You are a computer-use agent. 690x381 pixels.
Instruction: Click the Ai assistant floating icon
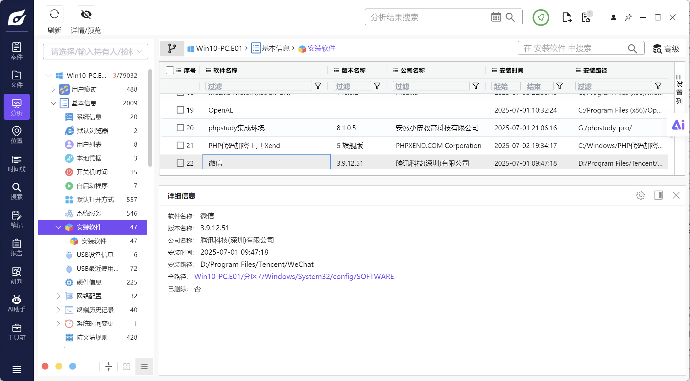point(678,125)
